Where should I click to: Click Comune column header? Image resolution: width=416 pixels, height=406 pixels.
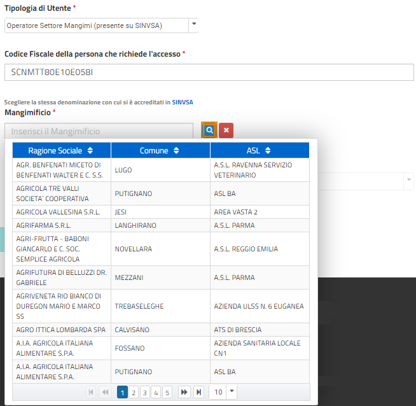click(160, 150)
